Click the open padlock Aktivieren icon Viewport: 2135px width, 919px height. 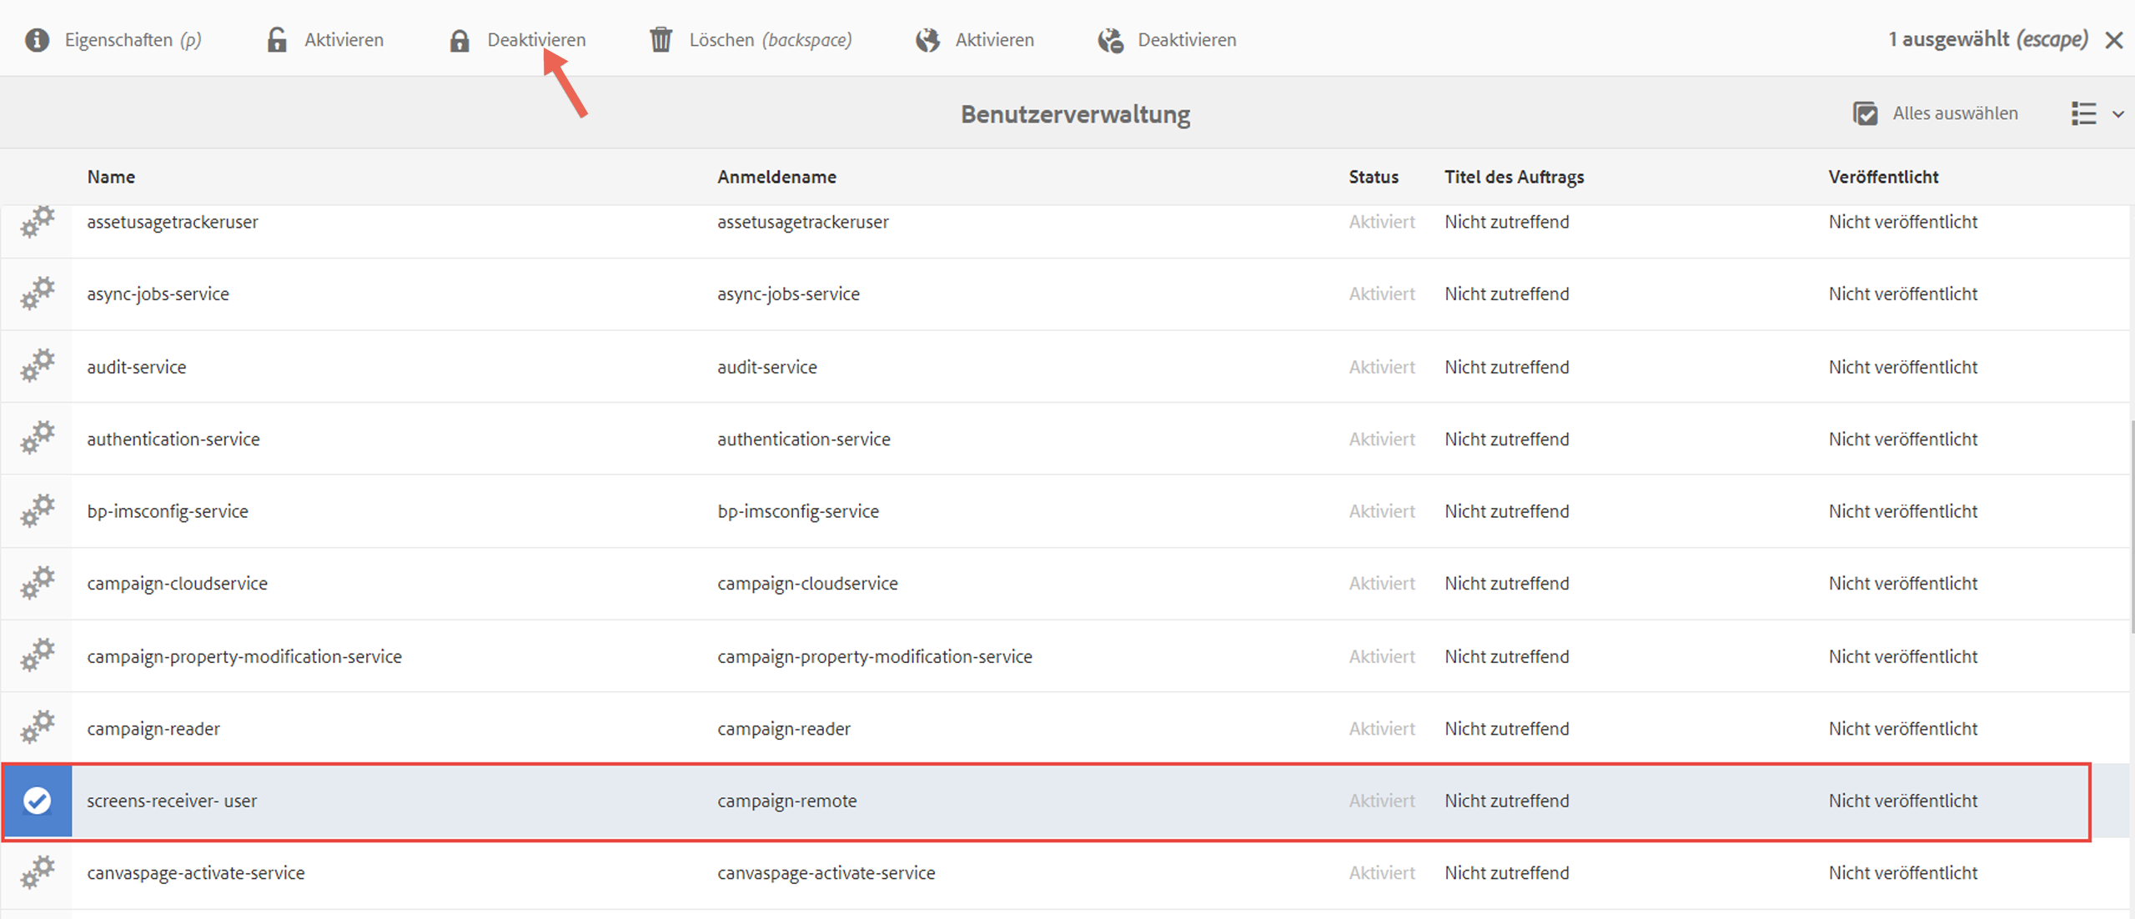pyautogui.click(x=277, y=40)
